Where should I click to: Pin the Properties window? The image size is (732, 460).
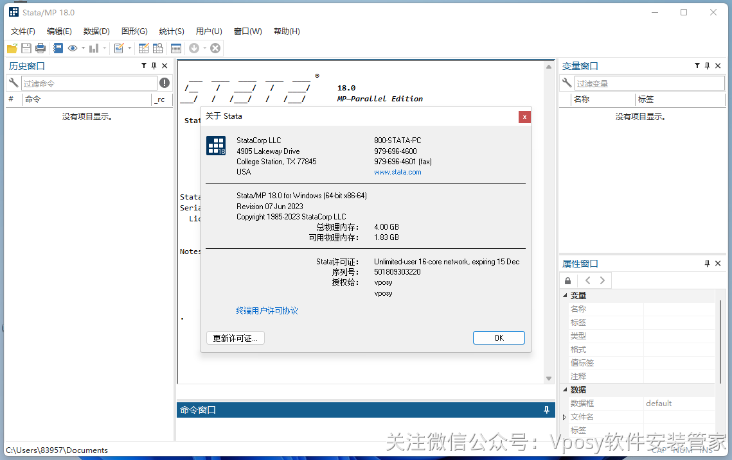(708, 263)
